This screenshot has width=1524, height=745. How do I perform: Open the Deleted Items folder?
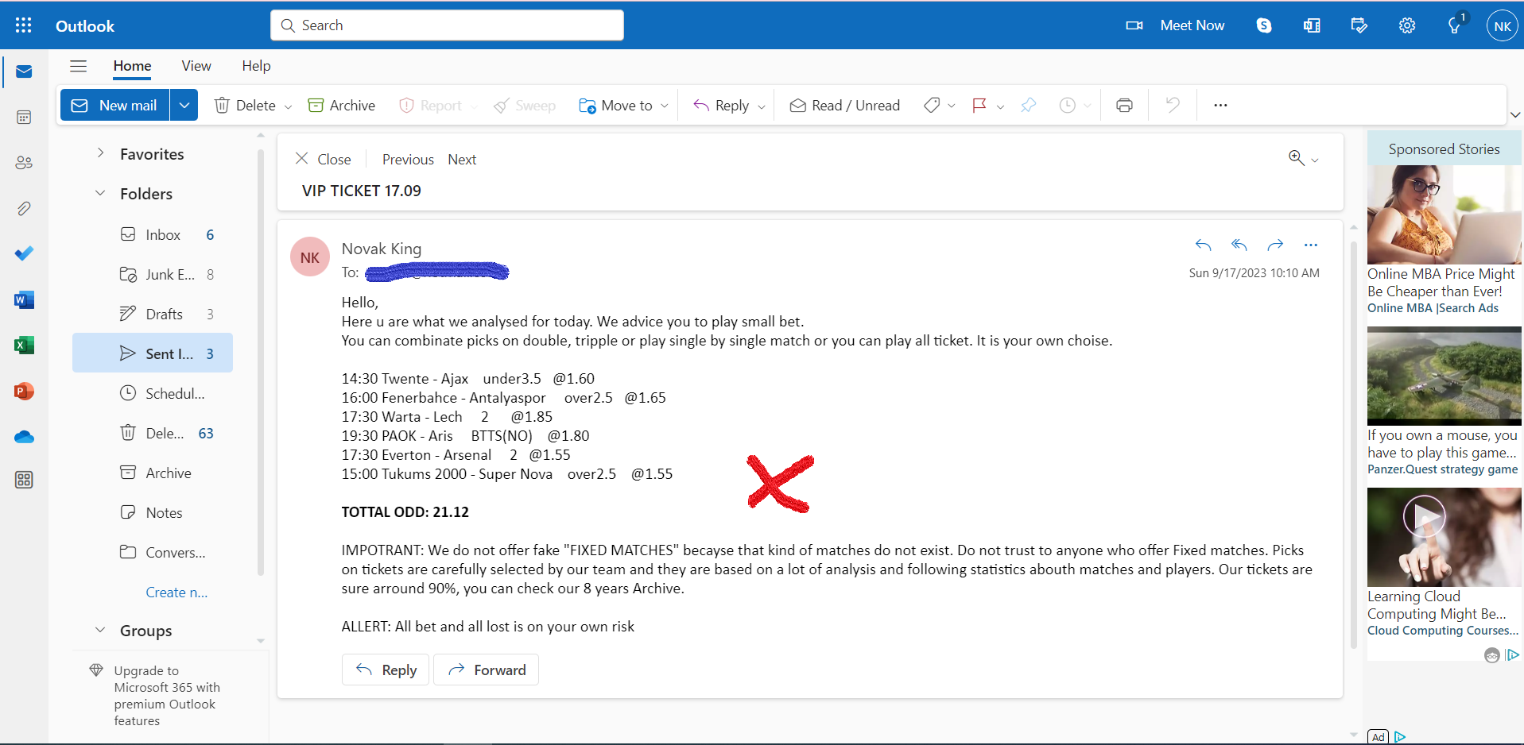(153, 433)
